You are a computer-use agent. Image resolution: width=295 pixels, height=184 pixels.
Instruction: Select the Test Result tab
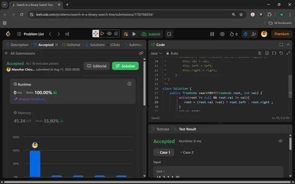coord(185,129)
